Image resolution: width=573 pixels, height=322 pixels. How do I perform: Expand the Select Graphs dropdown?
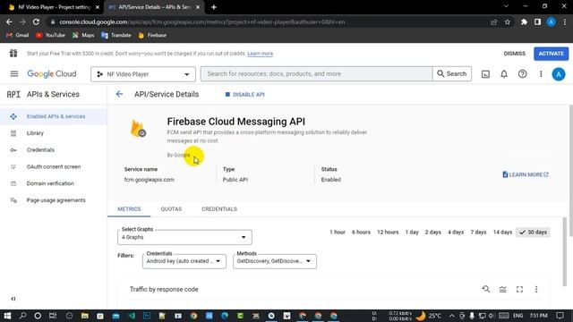[184, 237]
